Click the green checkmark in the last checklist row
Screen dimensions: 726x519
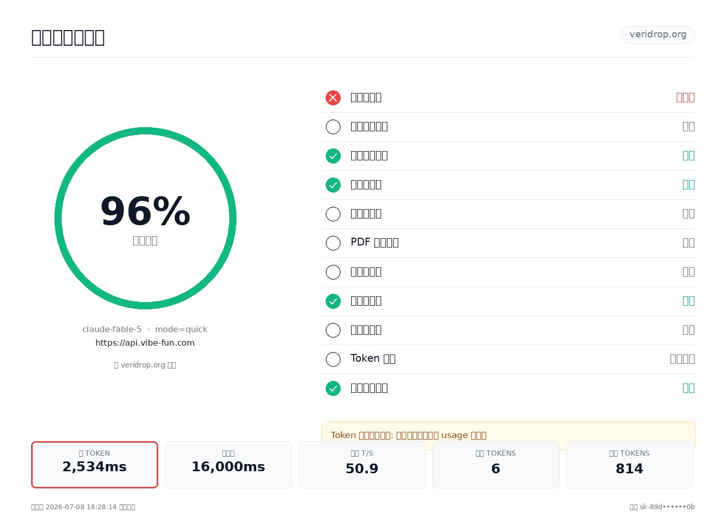coord(333,388)
